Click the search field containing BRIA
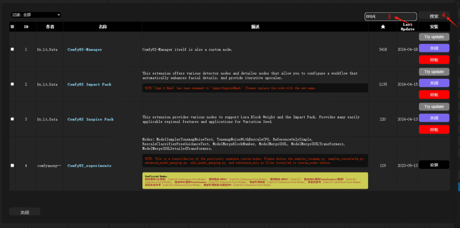The image size is (460, 228). [x=391, y=17]
